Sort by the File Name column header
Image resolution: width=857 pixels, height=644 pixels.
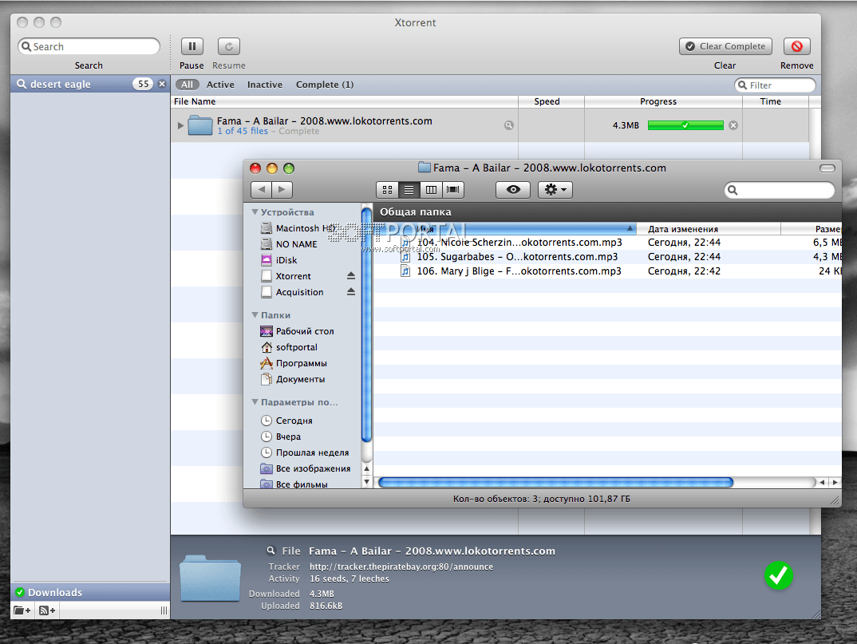click(345, 101)
